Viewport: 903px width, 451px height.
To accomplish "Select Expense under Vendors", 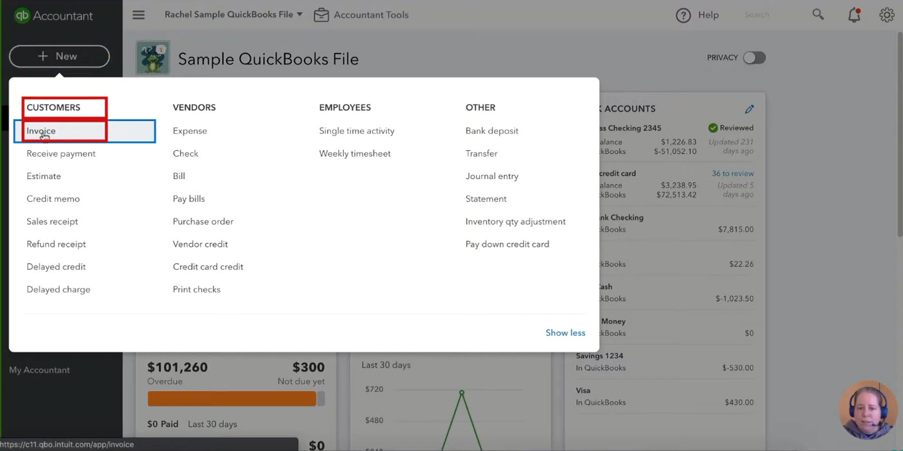I will click(190, 131).
